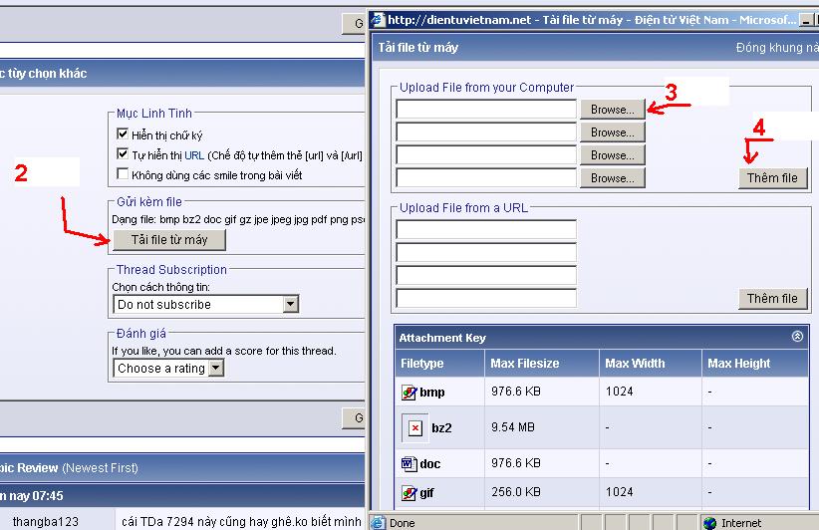Click the second Browse button
Screen dimensions: 819x530
pyautogui.click(x=612, y=132)
